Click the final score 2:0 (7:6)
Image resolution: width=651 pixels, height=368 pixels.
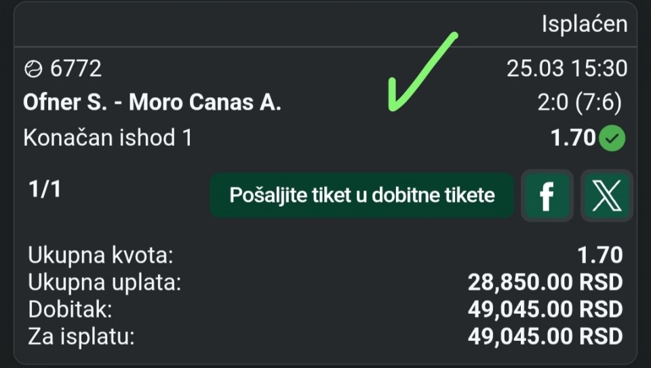coord(578,102)
